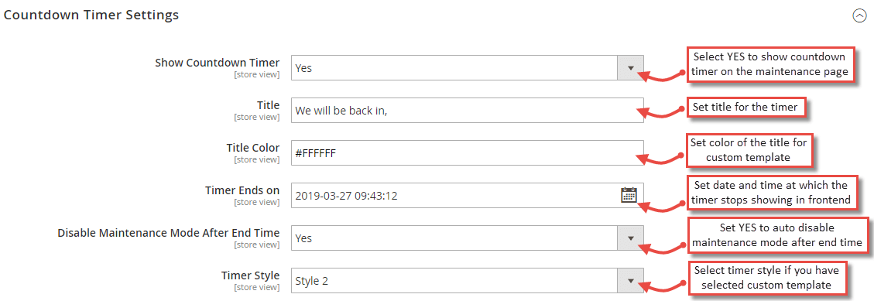Open the Show Countdown Timer dropdown
This screenshot has width=874, height=301.
[x=467, y=68]
